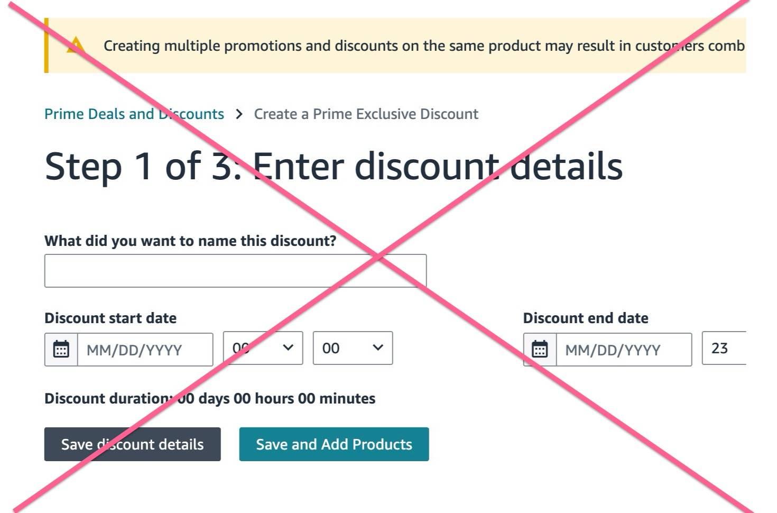Expand the start date hour dropdown

click(x=263, y=348)
